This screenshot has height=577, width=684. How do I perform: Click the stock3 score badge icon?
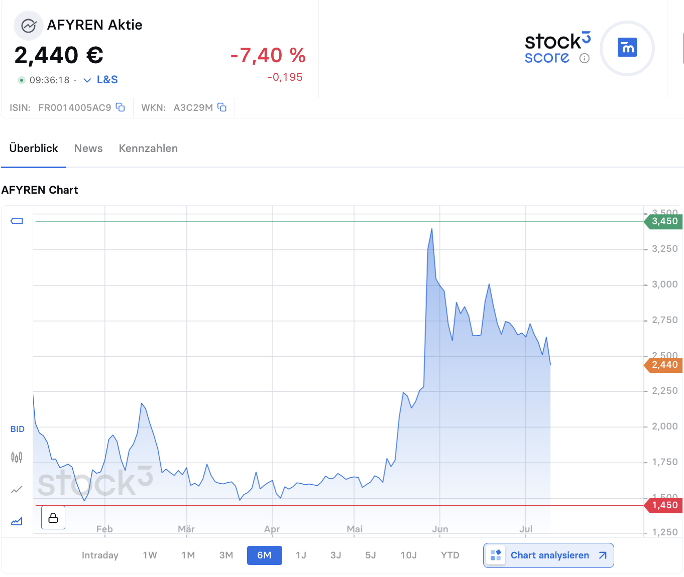pyautogui.click(x=627, y=48)
